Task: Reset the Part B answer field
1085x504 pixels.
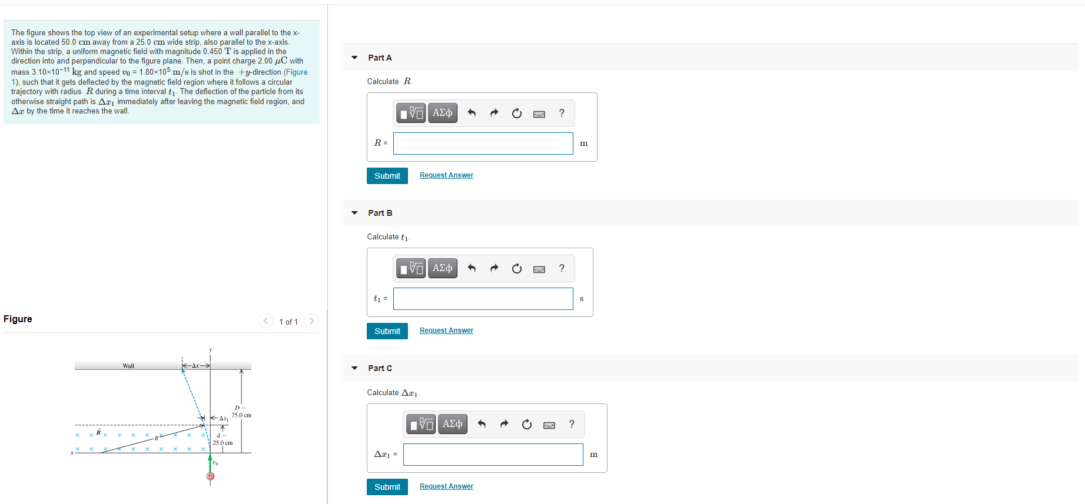Action: [x=517, y=268]
